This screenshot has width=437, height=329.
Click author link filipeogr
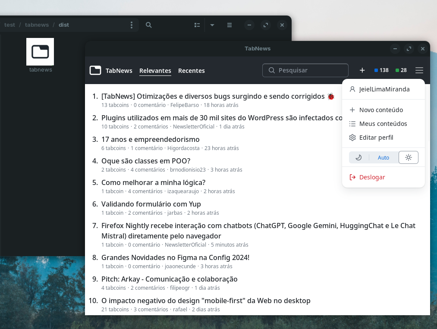[180, 288]
